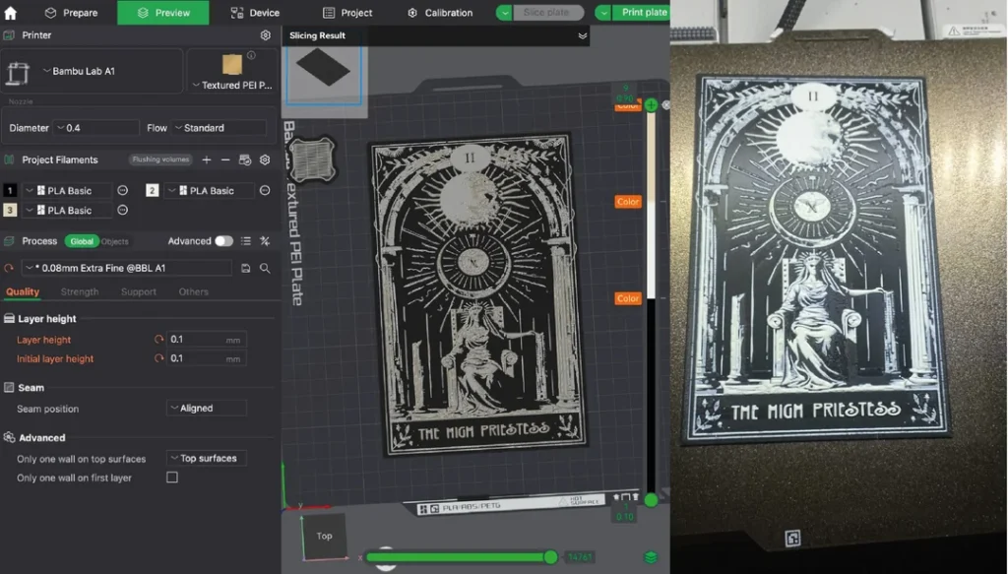This screenshot has width=1008, height=574.
Task: Click the save preset icon
Action: [245, 268]
